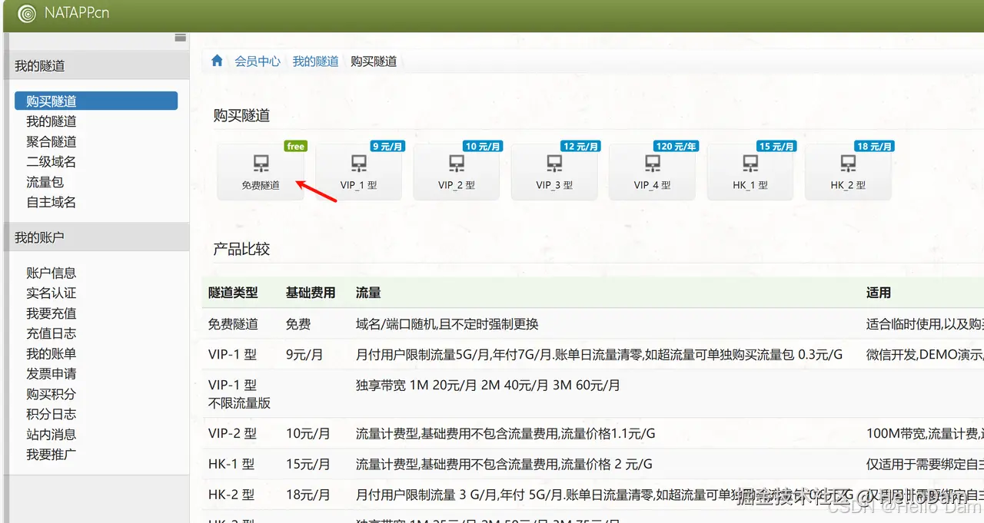Click the 18元/月 price cell

tap(308, 495)
